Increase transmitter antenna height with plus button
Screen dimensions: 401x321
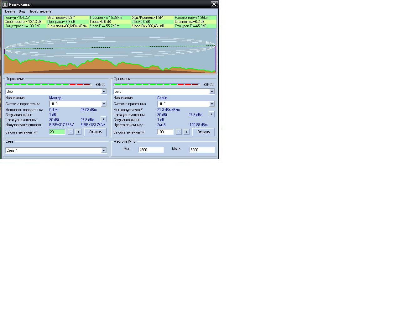(78, 132)
